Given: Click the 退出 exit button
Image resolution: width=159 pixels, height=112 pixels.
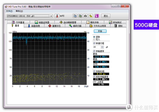Looking at the screenshot, I should (x=106, y=16).
